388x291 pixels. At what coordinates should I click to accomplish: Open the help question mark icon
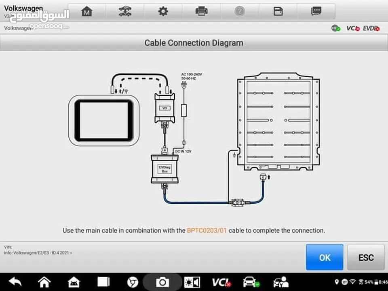[240, 11]
